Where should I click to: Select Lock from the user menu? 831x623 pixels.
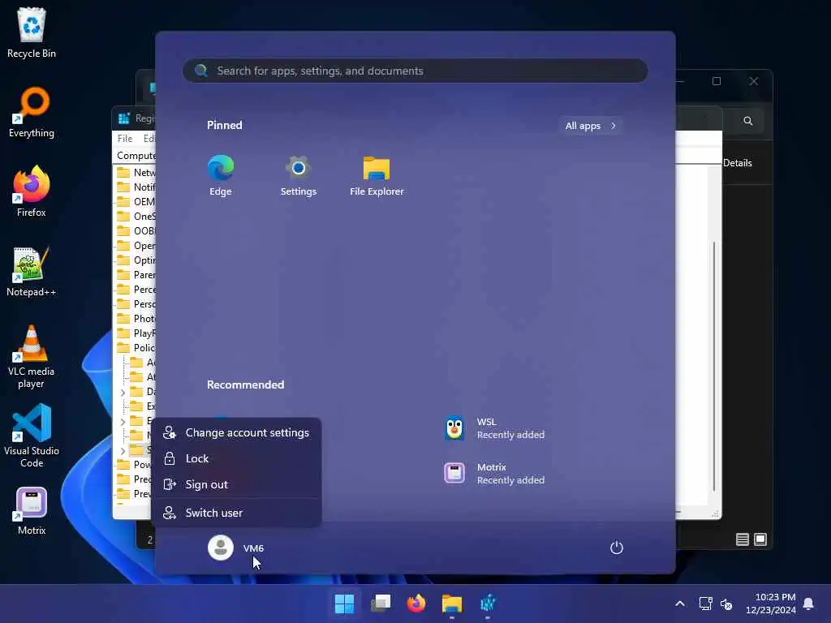click(236, 459)
